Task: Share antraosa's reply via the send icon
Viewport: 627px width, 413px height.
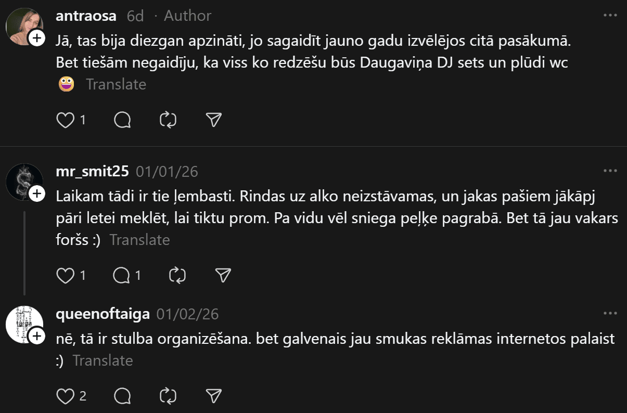Action: (x=214, y=120)
